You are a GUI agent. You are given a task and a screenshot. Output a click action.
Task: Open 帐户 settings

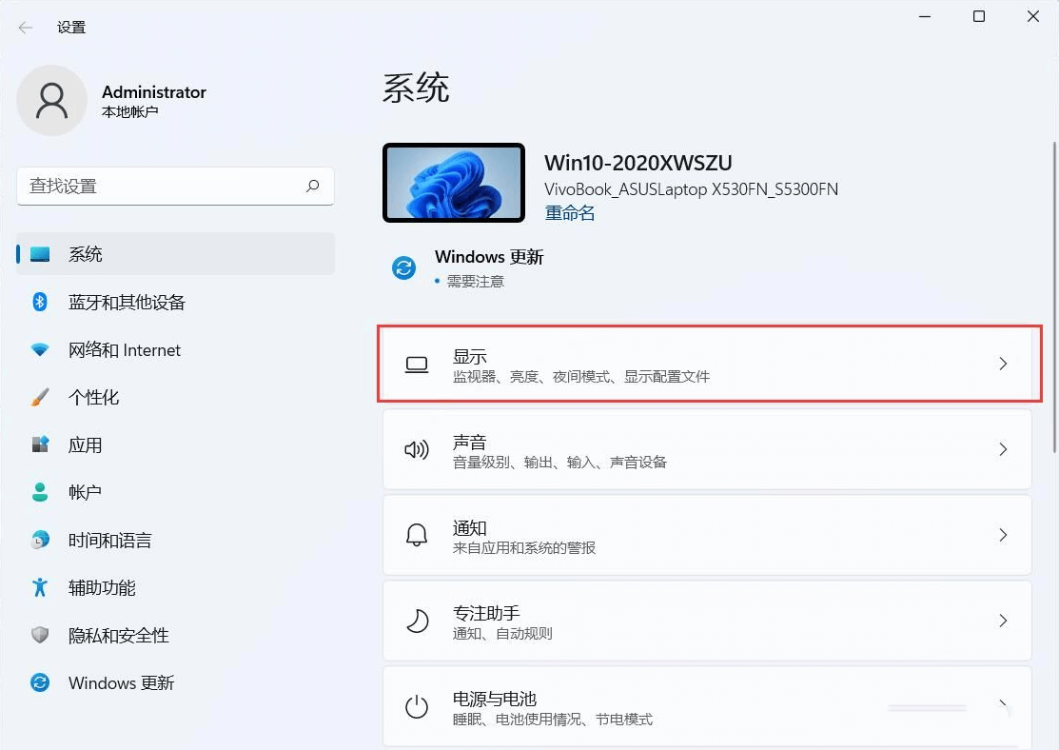[x=86, y=492]
